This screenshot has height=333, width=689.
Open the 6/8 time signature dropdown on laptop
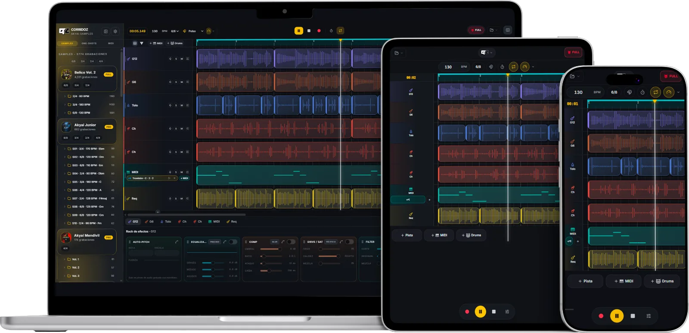175,31
